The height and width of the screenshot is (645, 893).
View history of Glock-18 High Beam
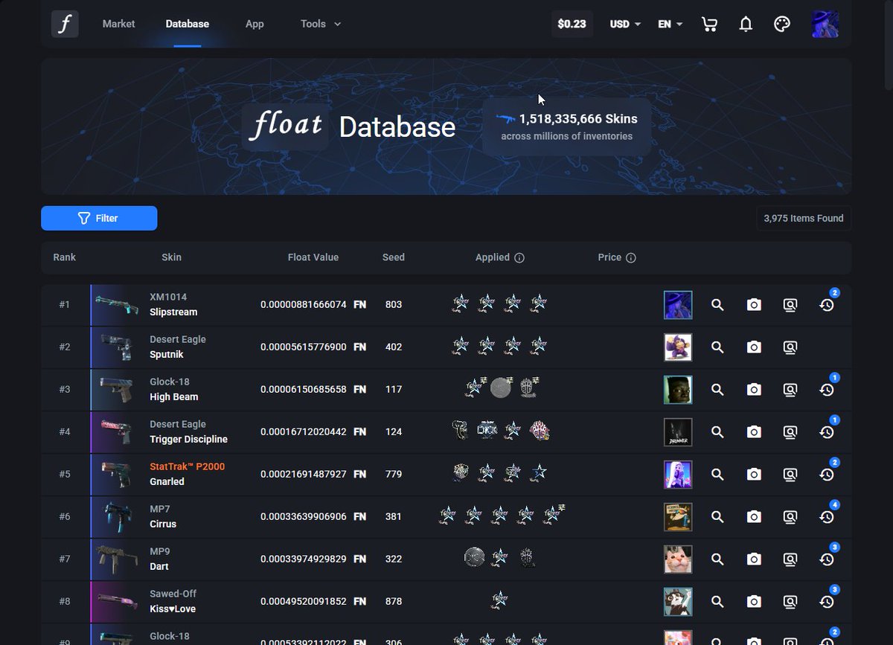point(827,390)
